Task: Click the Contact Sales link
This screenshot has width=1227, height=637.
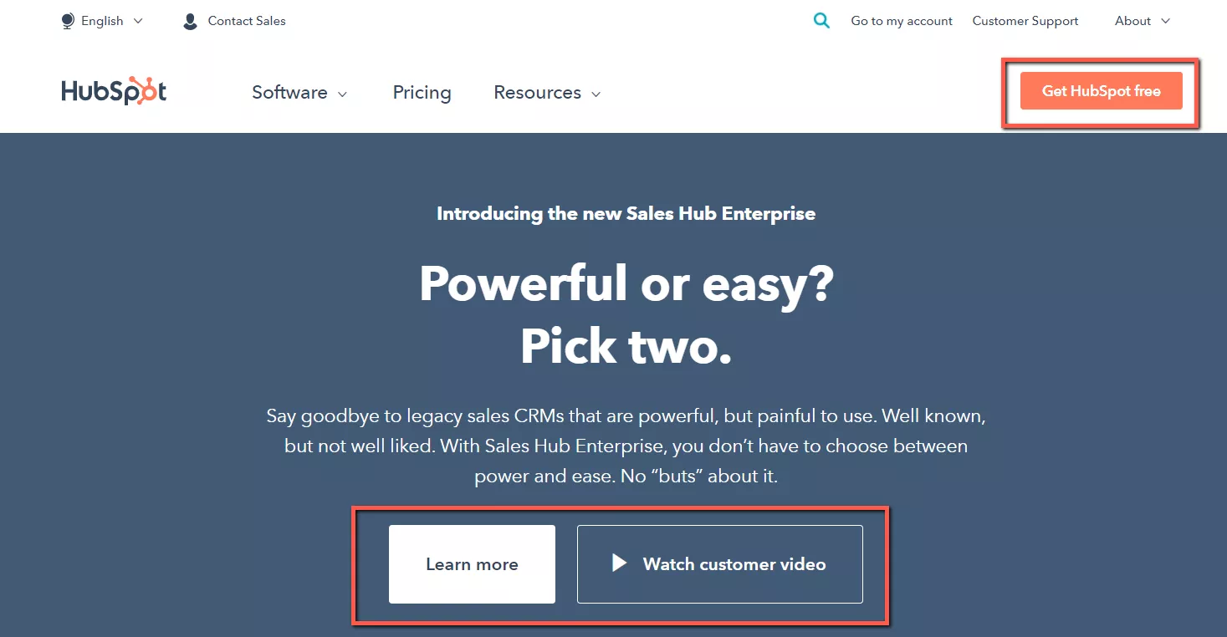Action: point(247,21)
